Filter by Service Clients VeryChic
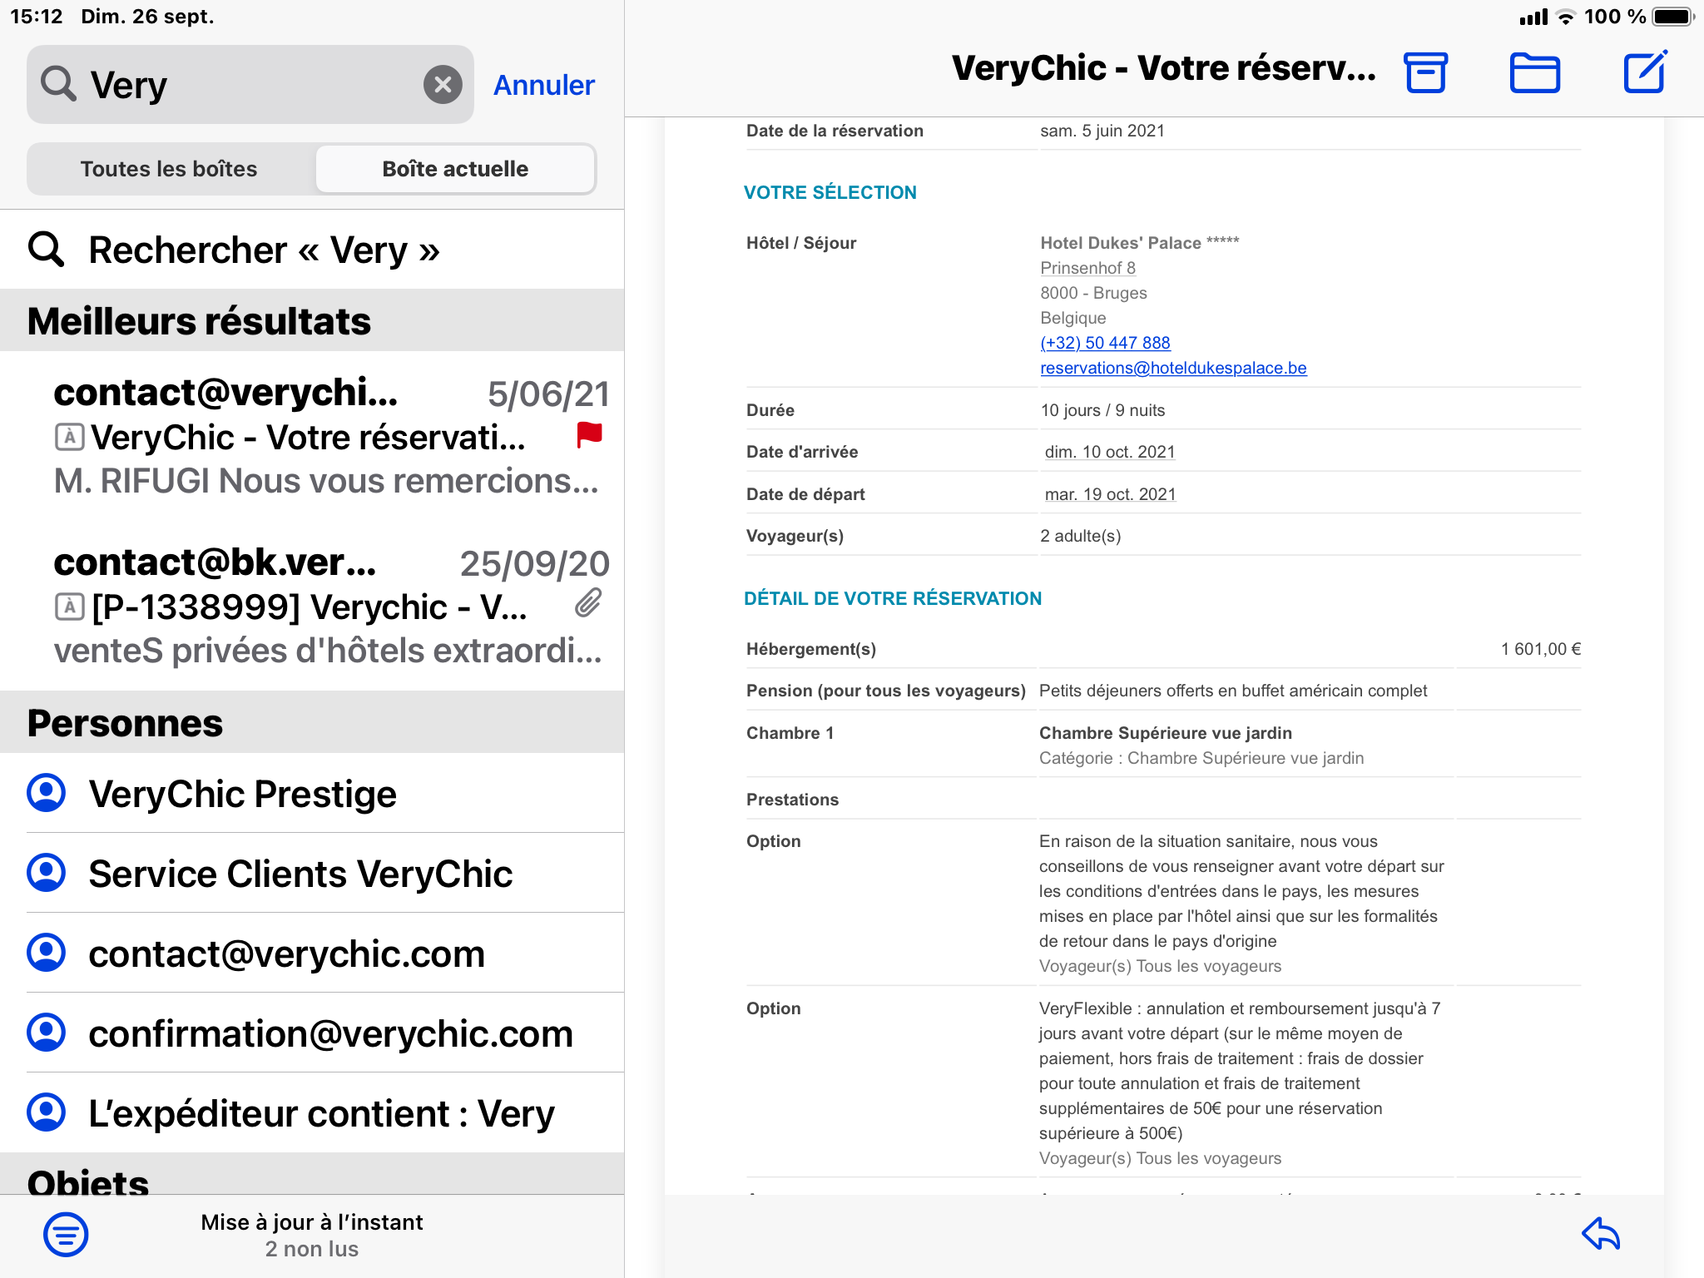The image size is (1704, 1278). 300,874
